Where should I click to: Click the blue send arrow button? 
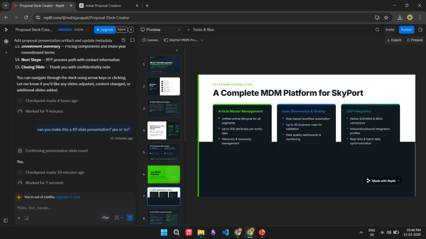[x=130, y=217]
